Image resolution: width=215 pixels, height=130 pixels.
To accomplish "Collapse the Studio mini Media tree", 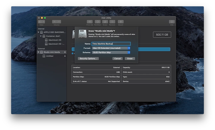I will (38, 52).
